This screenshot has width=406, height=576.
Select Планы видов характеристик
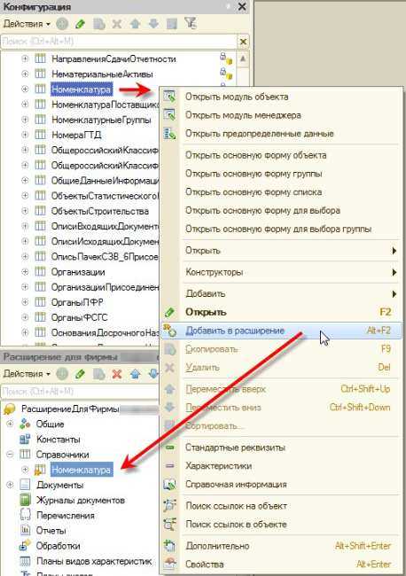click(94, 561)
